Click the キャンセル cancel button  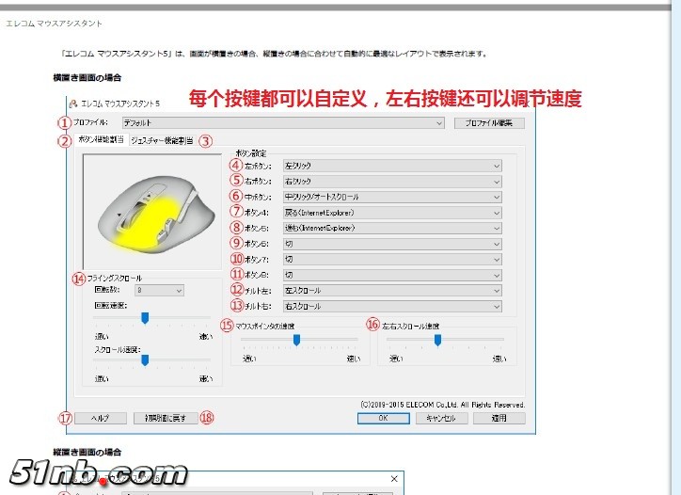(x=441, y=418)
